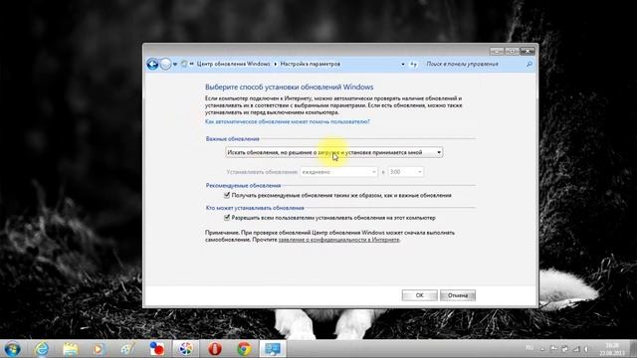Viewport: 637px width, 358px height.
Task: Open the '3:00' install time dropdown
Action: (x=405, y=172)
